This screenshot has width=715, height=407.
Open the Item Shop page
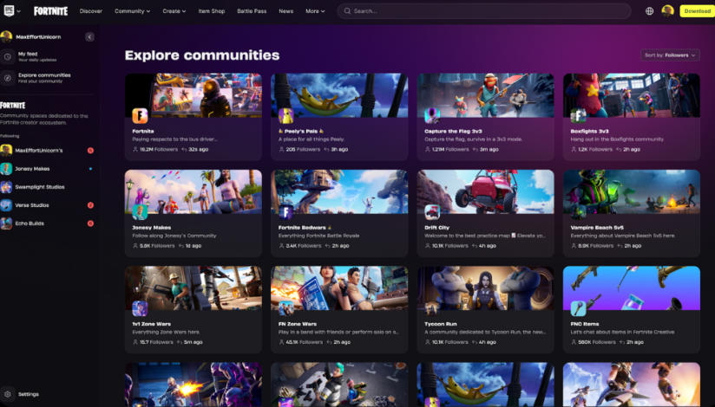point(212,11)
